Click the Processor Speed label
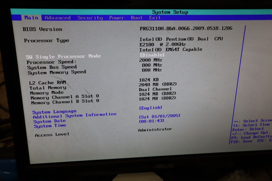Image resolution: width=272 pixels, height=181 pixels. point(51,62)
